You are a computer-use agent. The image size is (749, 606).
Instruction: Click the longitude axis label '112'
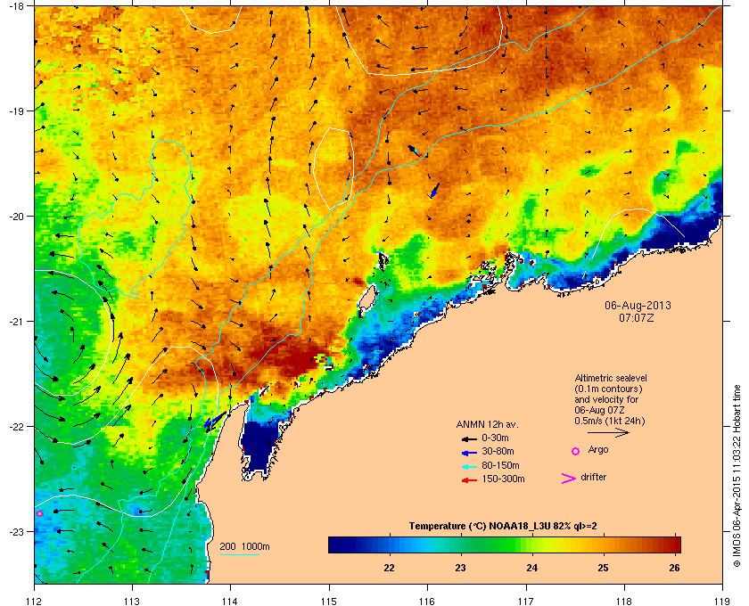click(x=35, y=601)
